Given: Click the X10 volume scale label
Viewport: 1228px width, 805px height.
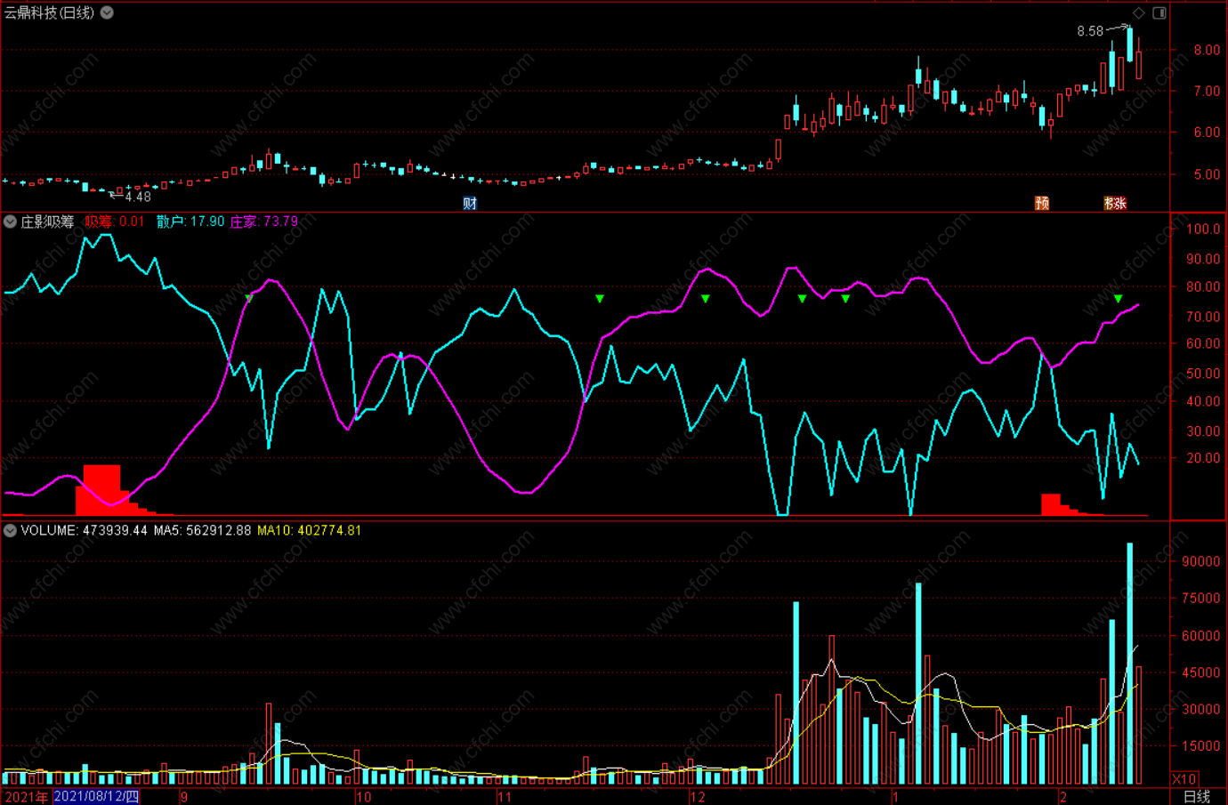Looking at the screenshot, I should (x=1184, y=779).
